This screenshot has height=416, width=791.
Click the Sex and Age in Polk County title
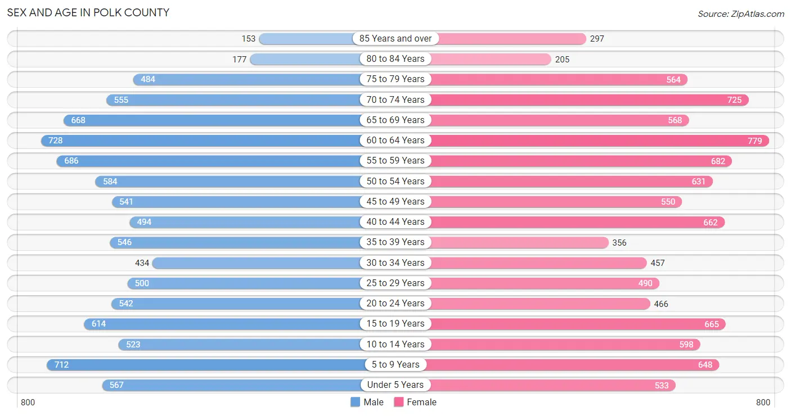[x=88, y=12]
